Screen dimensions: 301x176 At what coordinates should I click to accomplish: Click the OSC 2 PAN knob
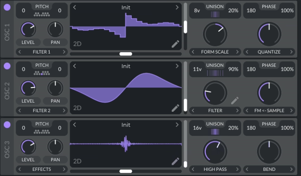click(55, 88)
